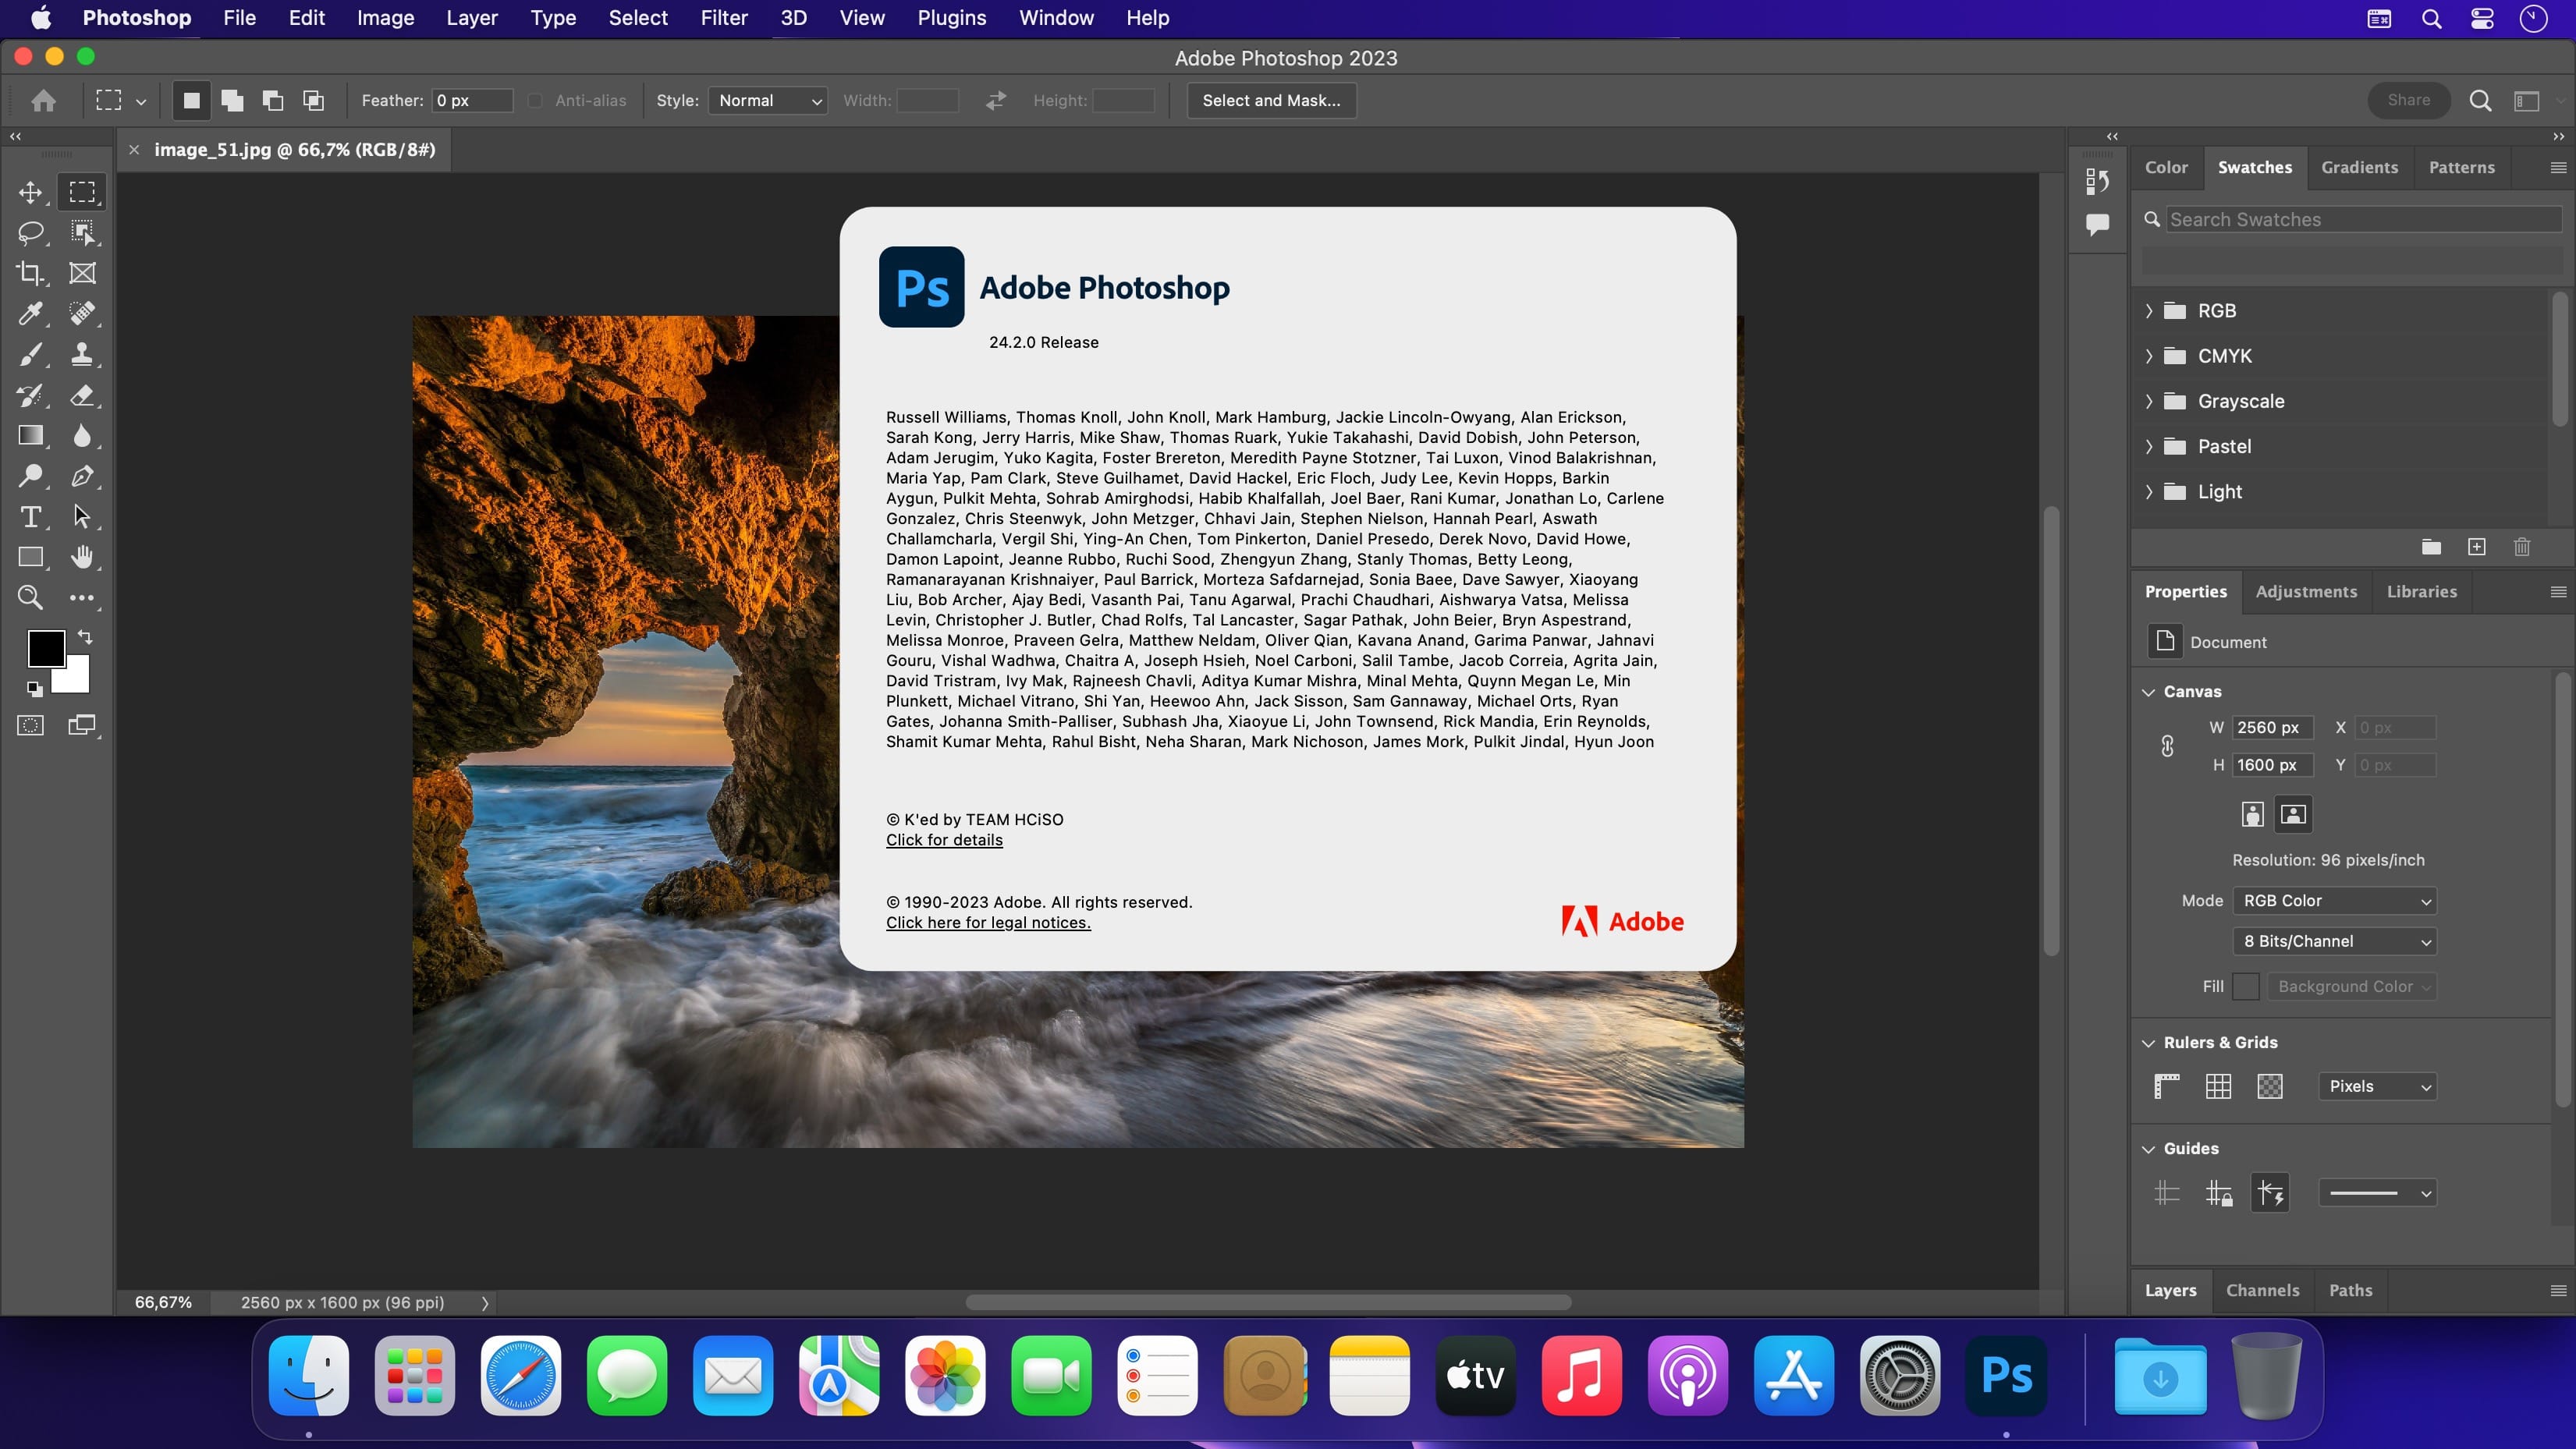Select Normal style from Style dropdown
Image resolution: width=2576 pixels, height=1449 pixels.
(765, 101)
